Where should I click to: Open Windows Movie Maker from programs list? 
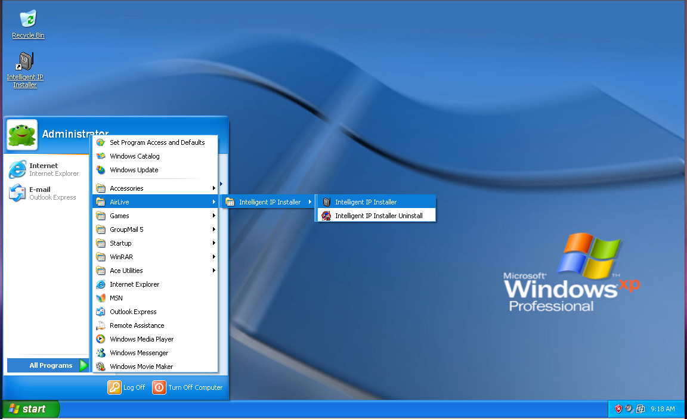coord(141,367)
